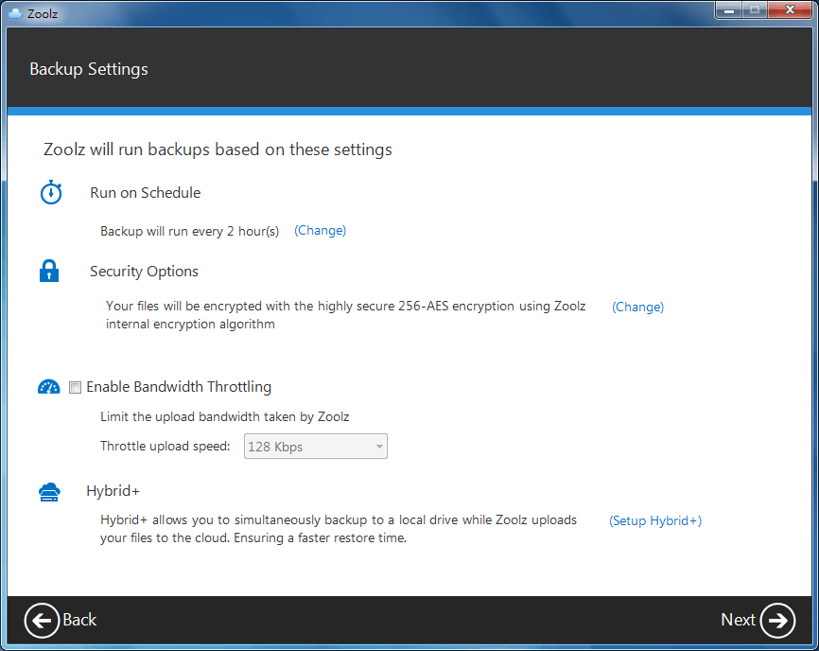Change the backup schedule interval via its link
This screenshot has width=819, height=651.
(x=320, y=231)
